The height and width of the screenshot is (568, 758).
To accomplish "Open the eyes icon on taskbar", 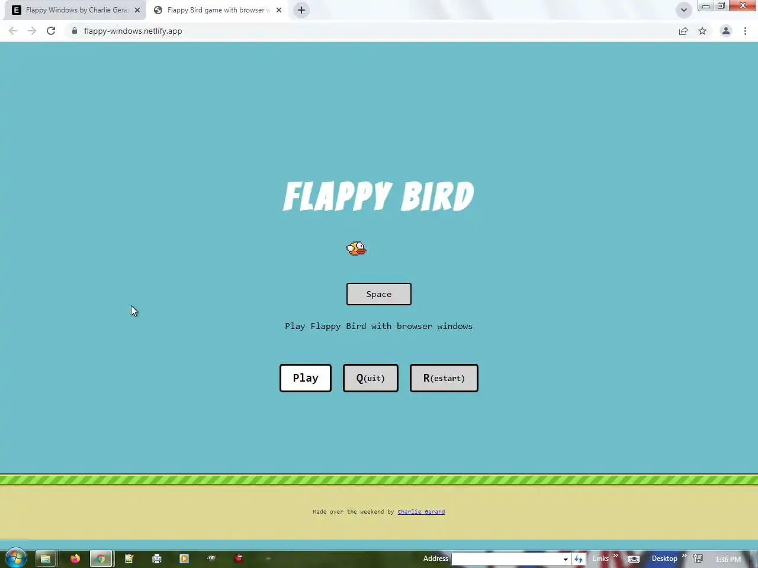I will click(211, 558).
